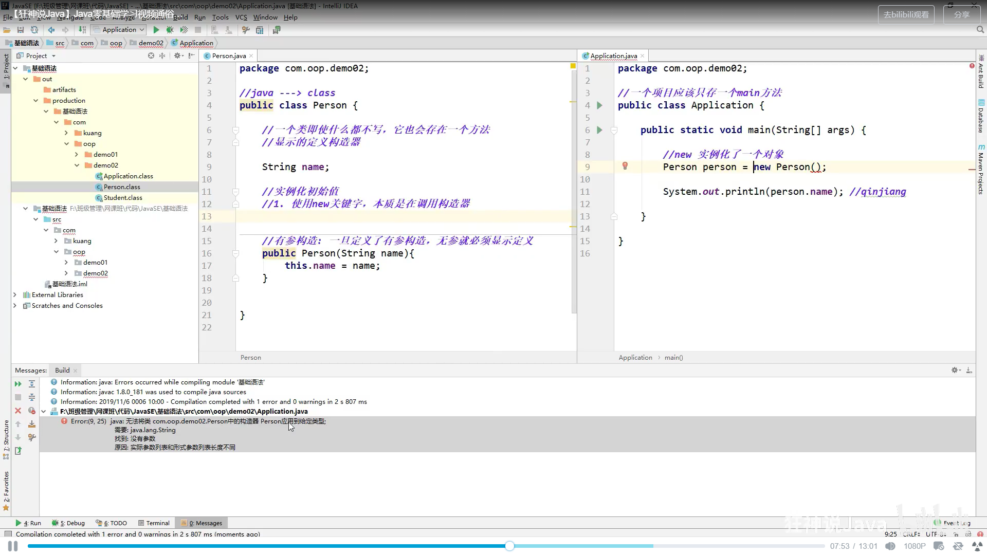Run the Application configuration with green play
The image size is (987, 555).
coord(156,30)
